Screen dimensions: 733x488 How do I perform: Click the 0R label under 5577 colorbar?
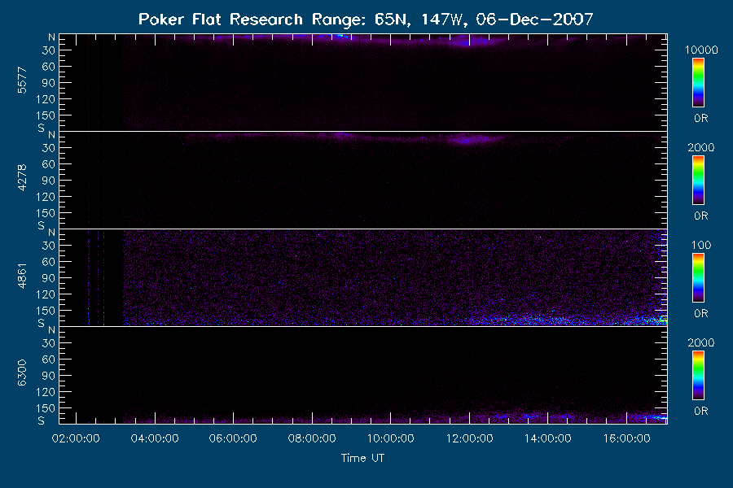[x=700, y=119]
